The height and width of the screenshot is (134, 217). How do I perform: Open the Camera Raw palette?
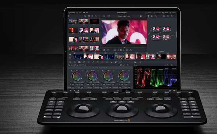70,62
